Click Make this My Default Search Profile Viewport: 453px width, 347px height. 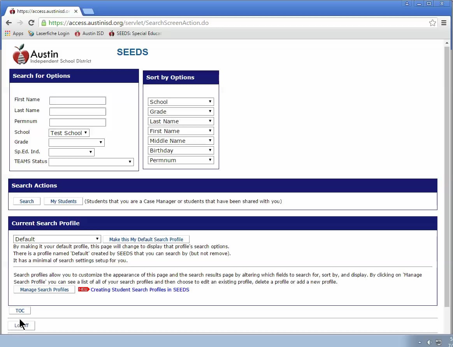(146, 239)
